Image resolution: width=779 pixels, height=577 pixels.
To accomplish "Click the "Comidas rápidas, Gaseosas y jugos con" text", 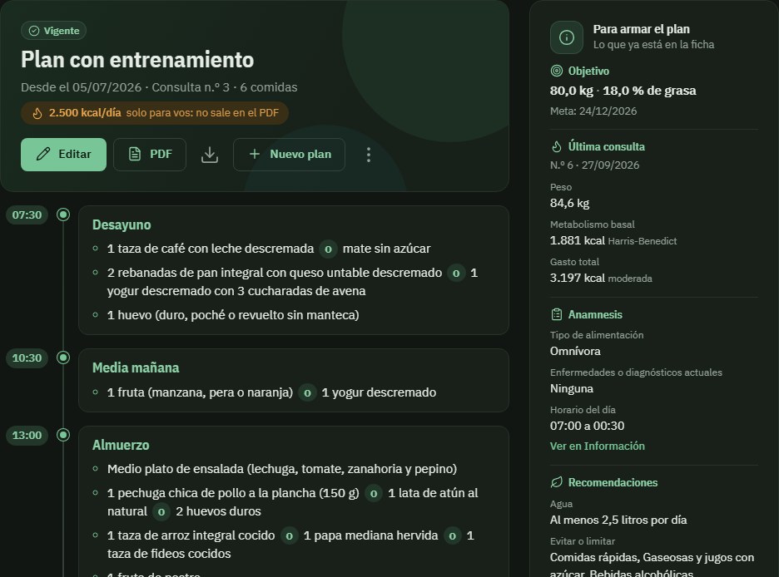I will (x=652, y=558).
